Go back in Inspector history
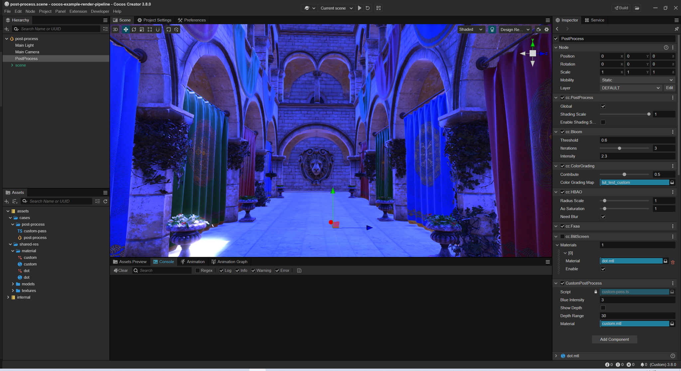 (x=557, y=29)
